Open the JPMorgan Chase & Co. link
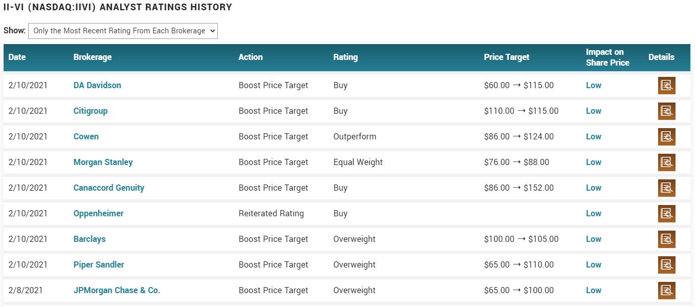This screenshot has height=307, width=695. (117, 291)
